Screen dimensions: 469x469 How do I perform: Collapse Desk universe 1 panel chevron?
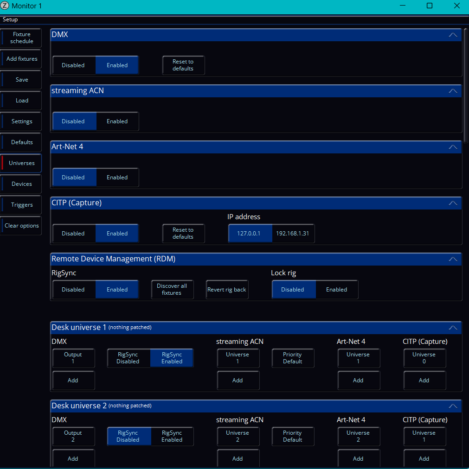[453, 327]
